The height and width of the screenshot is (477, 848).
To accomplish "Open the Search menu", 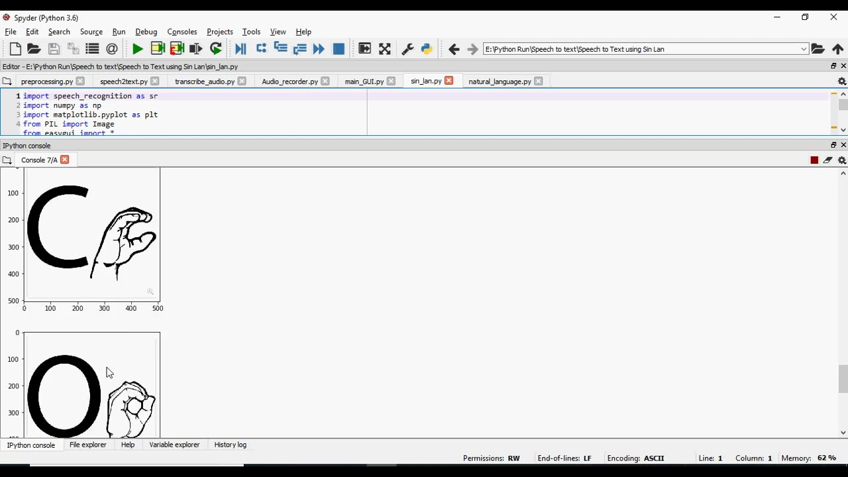I will point(59,32).
